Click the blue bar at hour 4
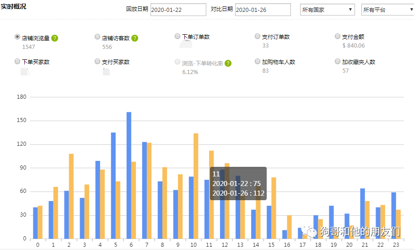Screen dimensions: 414x250 pos(98,200)
